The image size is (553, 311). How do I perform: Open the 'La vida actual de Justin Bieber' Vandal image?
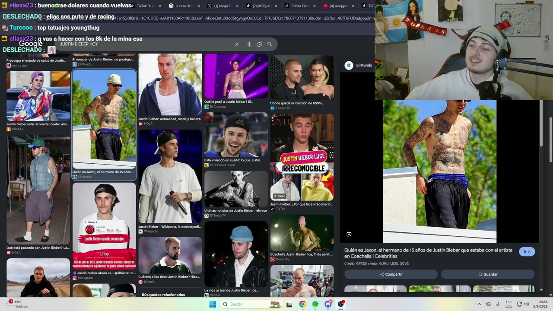coord(236,254)
